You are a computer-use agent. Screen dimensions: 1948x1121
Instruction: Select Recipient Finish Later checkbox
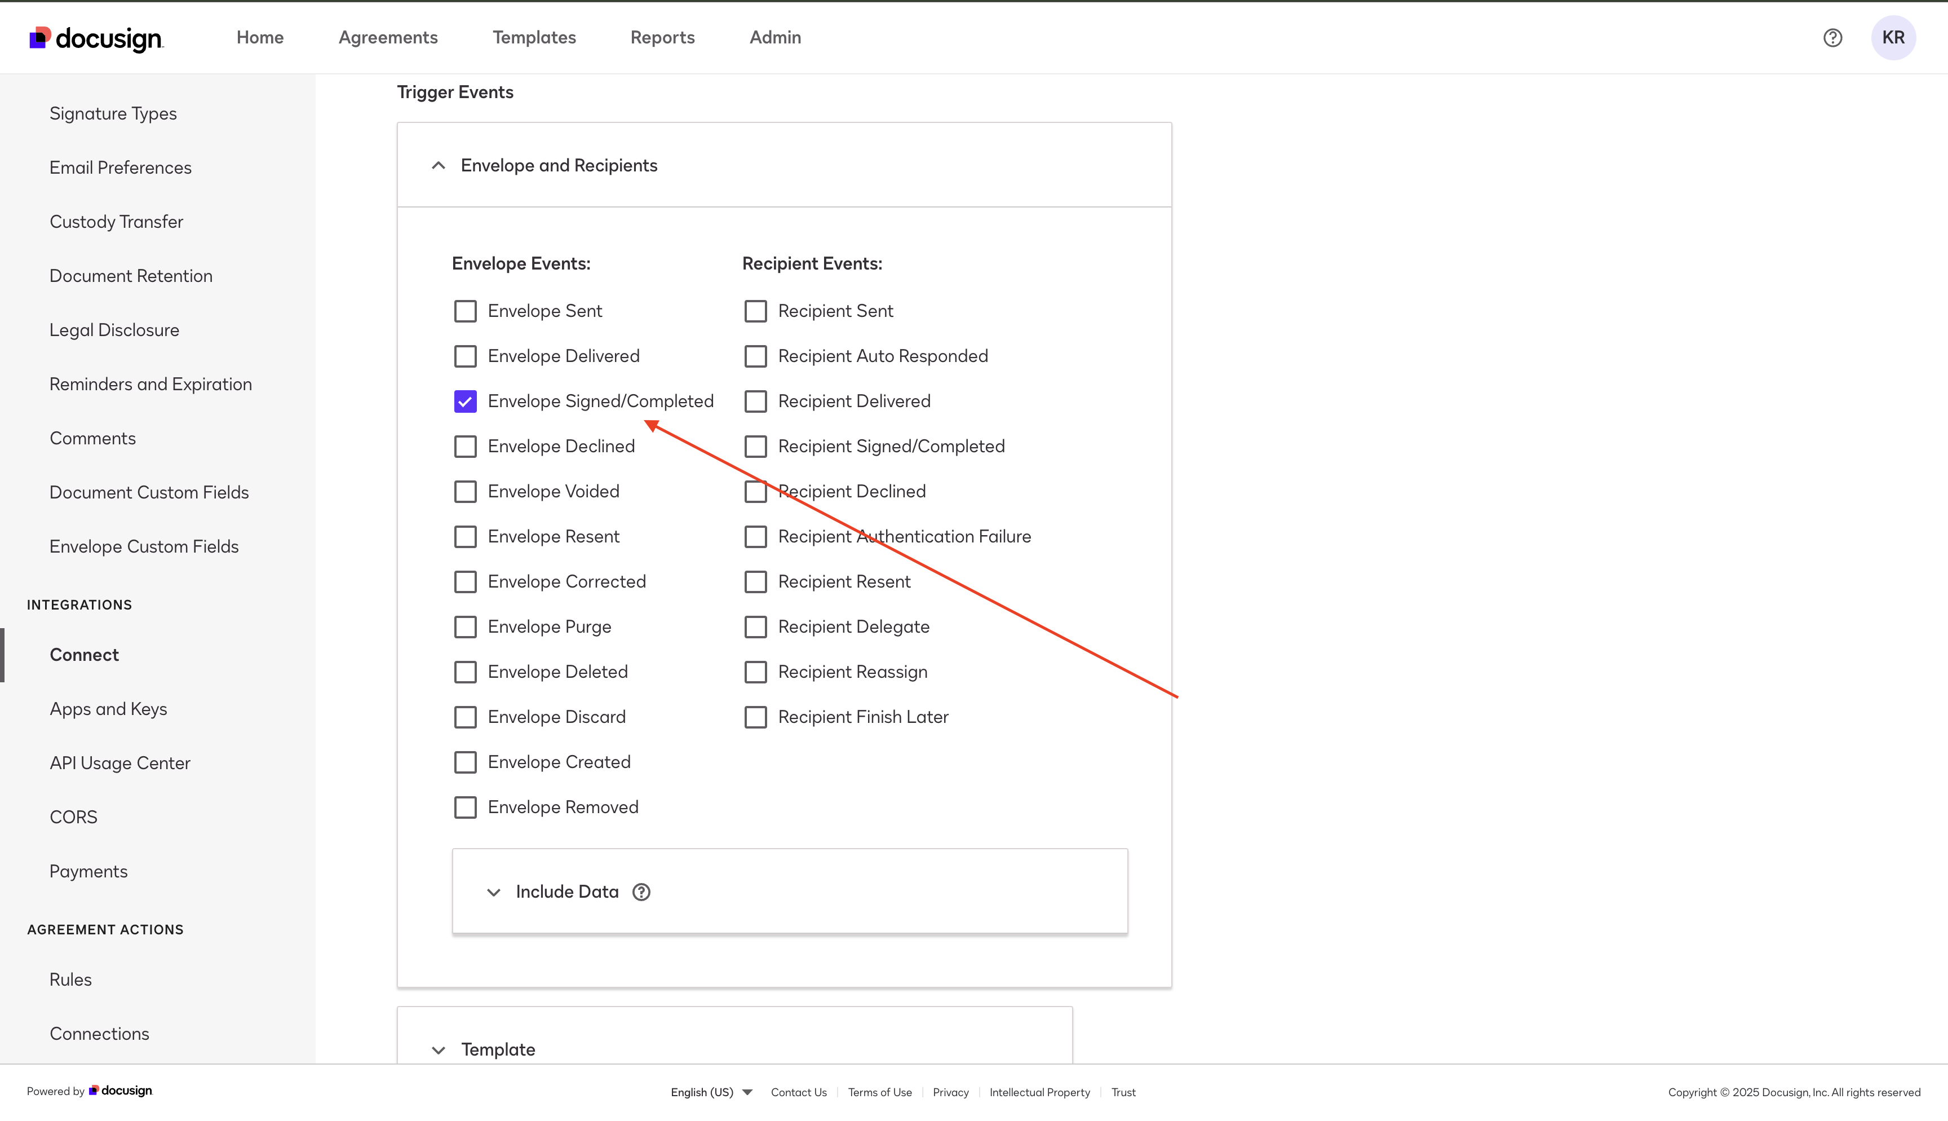pyautogui.click(x=755, y=718)
